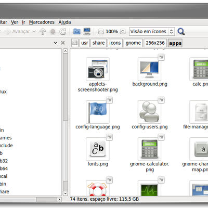
Task: Select the fonts.png icon
Action: tap(98, 149)
